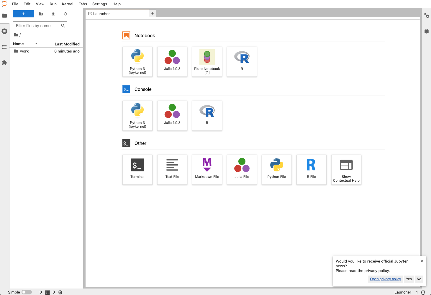The image size is (431, 295).
Task: Create a new R File
Action: [x=312, y=170]
